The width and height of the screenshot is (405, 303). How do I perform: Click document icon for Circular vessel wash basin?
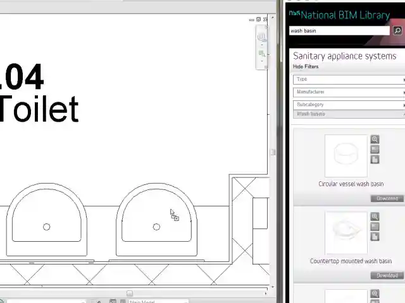pyautogui.click(x=375, y=160)
